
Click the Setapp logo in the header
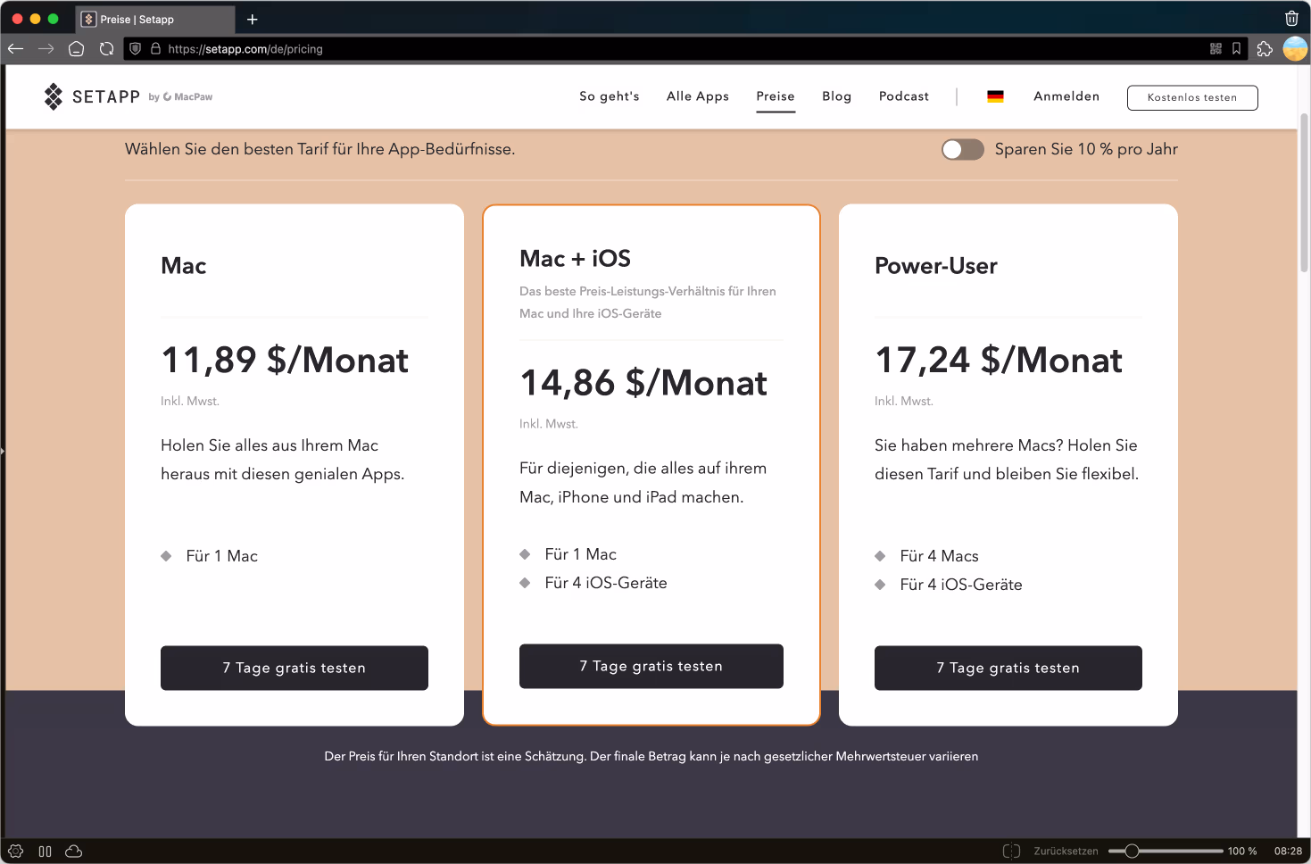[92, 96]
